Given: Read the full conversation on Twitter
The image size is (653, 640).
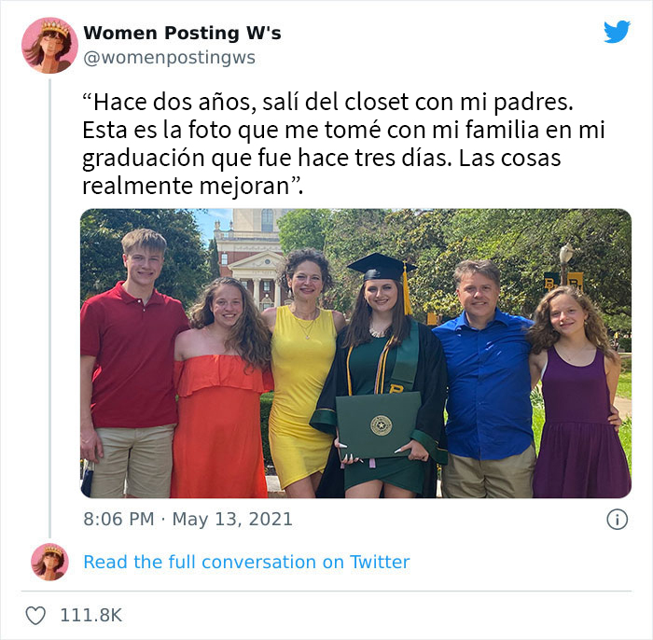Looking at the screenshot, I should [x=246, y=562].
